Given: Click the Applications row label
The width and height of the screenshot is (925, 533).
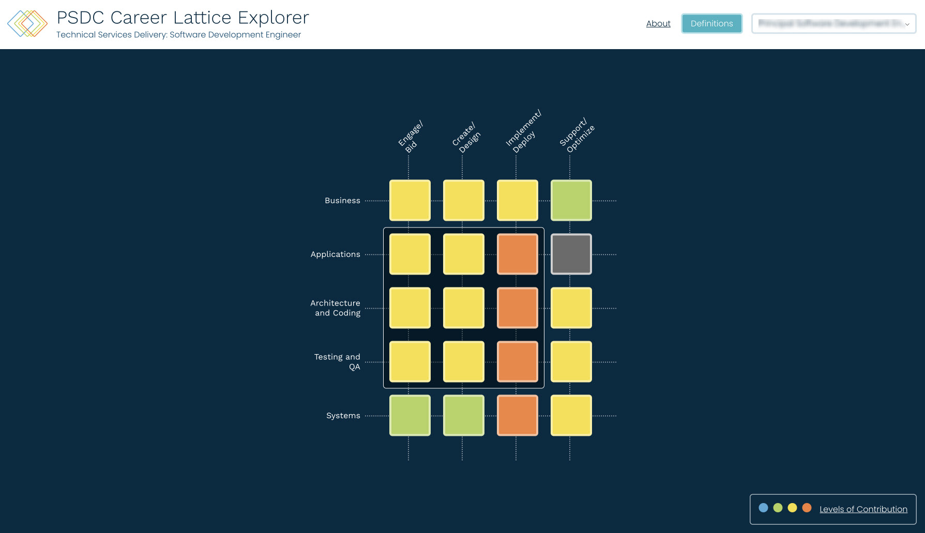Looking at the screenshot, I should (335, 254).
